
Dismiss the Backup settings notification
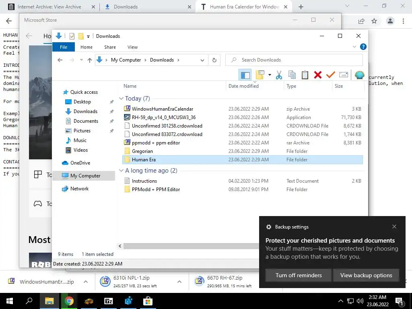pos(394,227)
